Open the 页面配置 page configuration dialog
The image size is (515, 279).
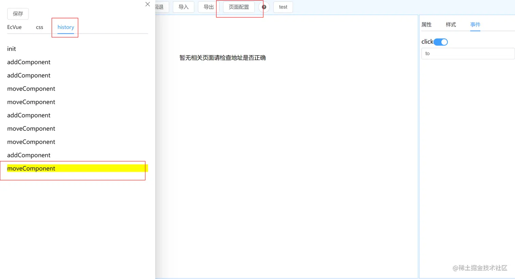point(239,7)
